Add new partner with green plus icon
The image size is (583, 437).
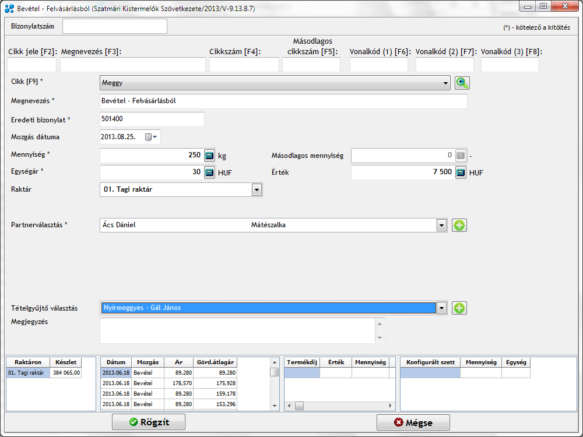[459, 225]
